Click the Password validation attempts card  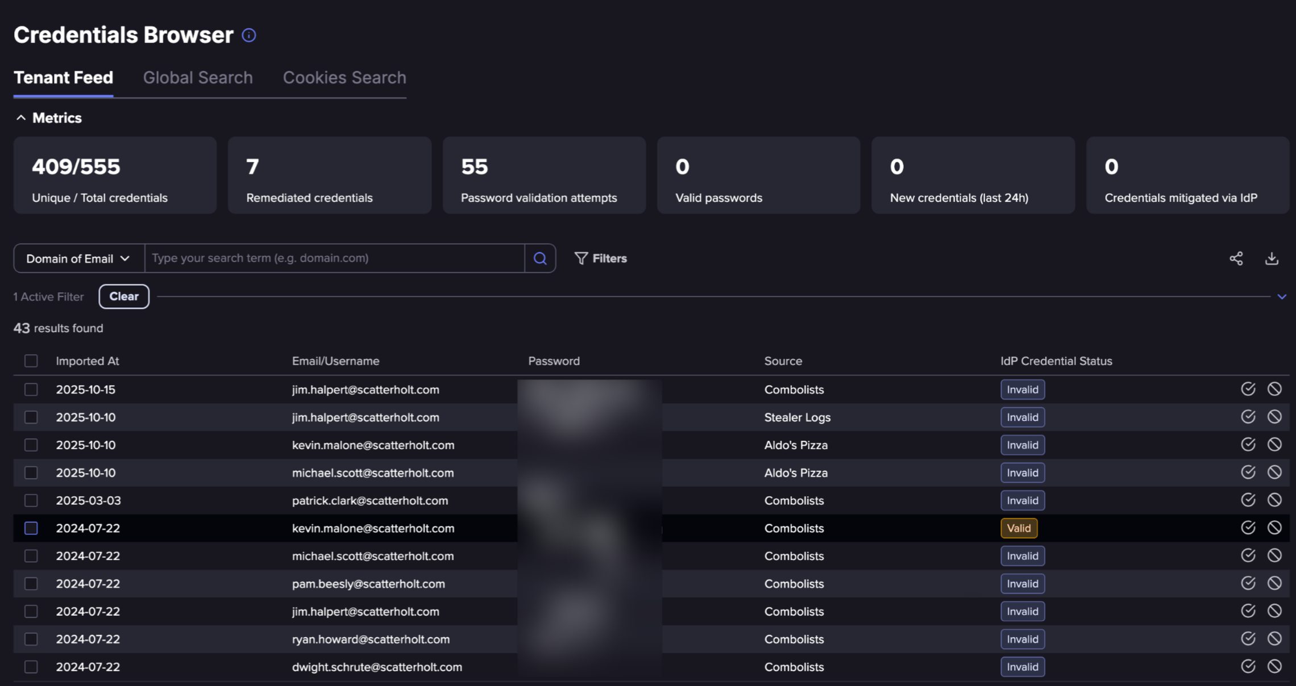pos(544,175)
